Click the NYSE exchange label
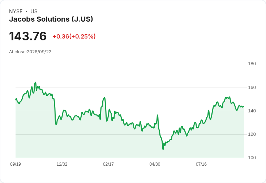 point(16,12)
